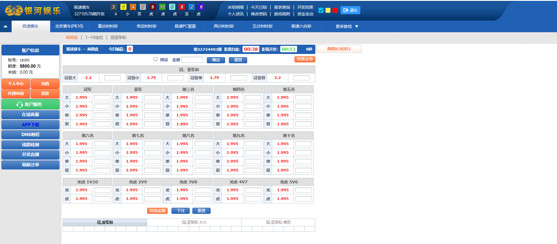Enable the 预设 checkbox
557x244 pixels.
tap(155, 59)
